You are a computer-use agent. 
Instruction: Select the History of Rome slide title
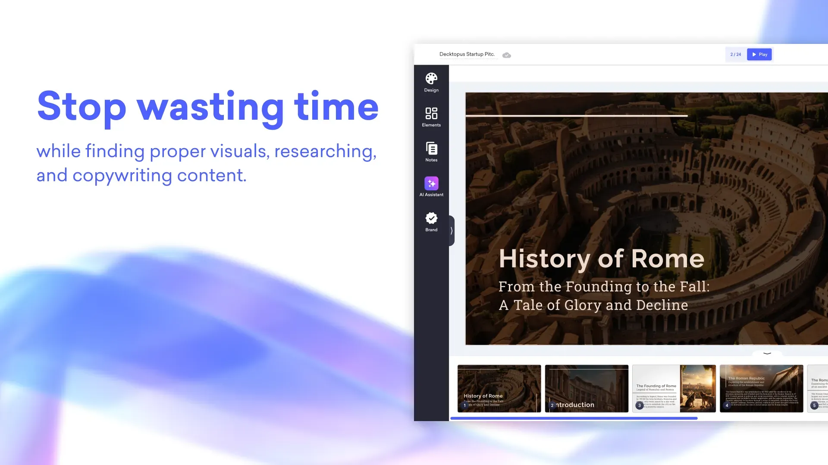click(x=602, y=259)
